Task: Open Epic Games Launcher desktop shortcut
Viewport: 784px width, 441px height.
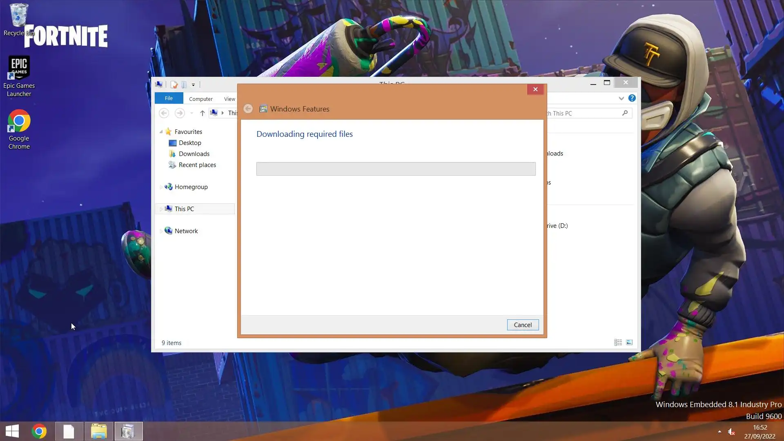Action: (x=19, y=76)
